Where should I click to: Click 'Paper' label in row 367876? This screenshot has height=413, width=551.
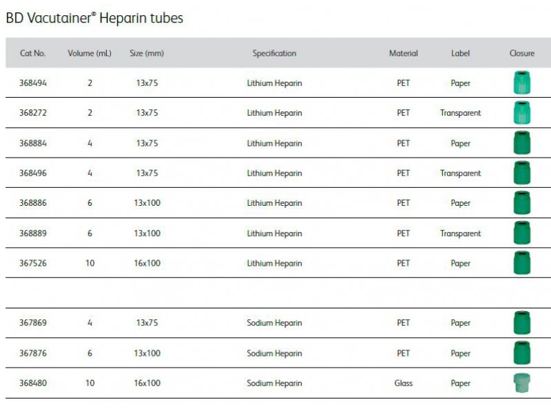[460, 353]
